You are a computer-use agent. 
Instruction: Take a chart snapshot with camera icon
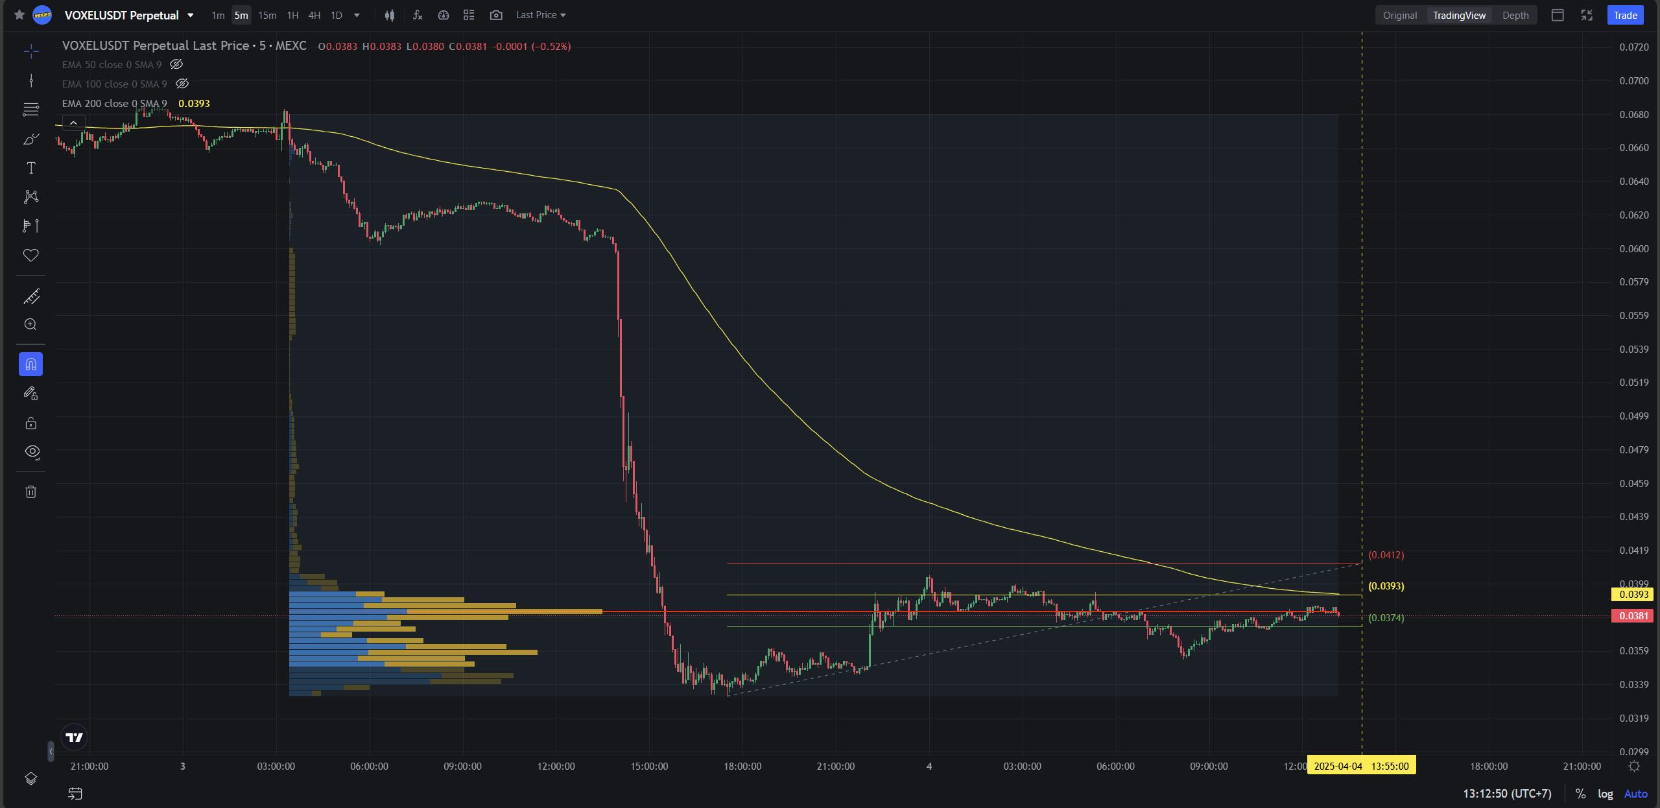496,15
